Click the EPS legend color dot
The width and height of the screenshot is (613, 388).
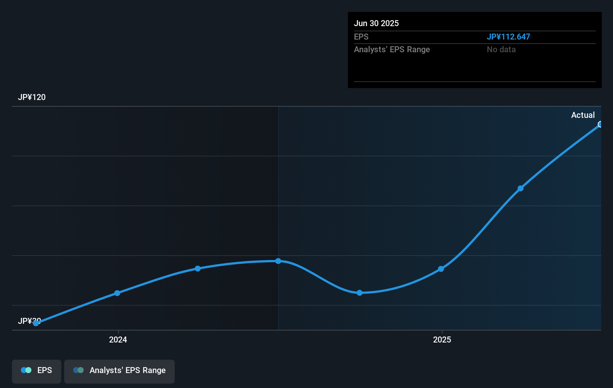[26, 370]
